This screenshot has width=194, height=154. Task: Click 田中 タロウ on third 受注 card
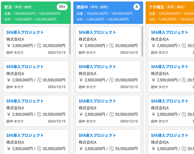(x=15, y=121)
